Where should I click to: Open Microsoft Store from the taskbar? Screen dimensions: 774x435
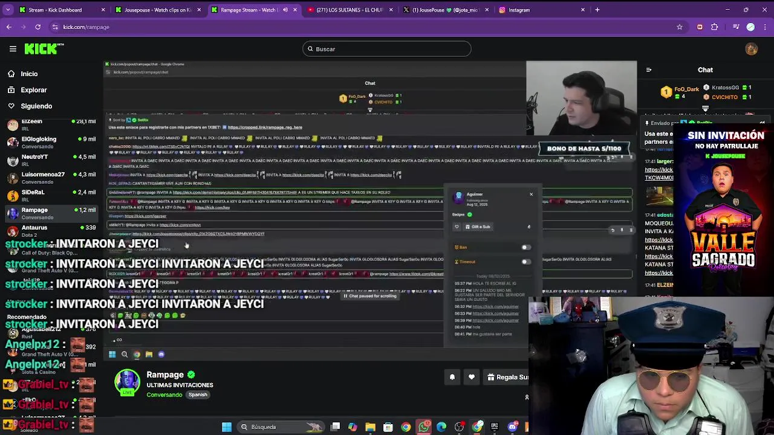[388, 427]
